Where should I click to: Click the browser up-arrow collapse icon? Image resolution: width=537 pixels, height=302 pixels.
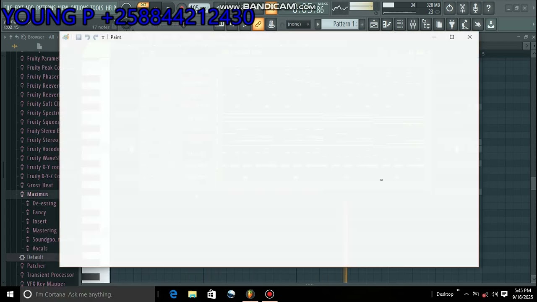pyautogui.click(x=11, y=37)
